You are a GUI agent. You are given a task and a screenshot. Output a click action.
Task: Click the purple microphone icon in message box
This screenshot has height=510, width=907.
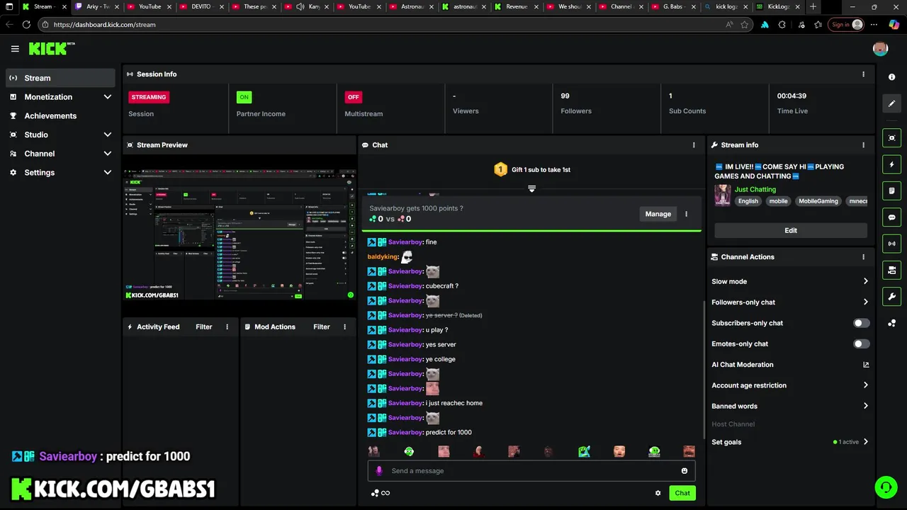[x=379, y=471]
